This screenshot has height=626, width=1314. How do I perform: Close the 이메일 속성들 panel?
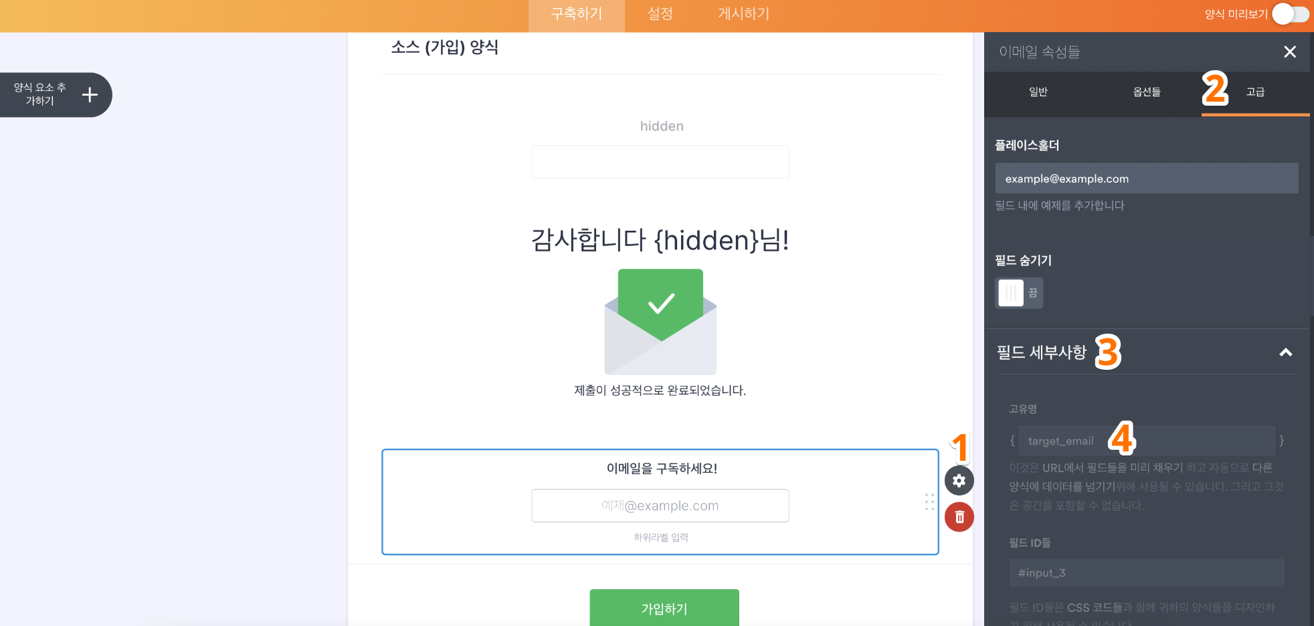[1290, 52]
